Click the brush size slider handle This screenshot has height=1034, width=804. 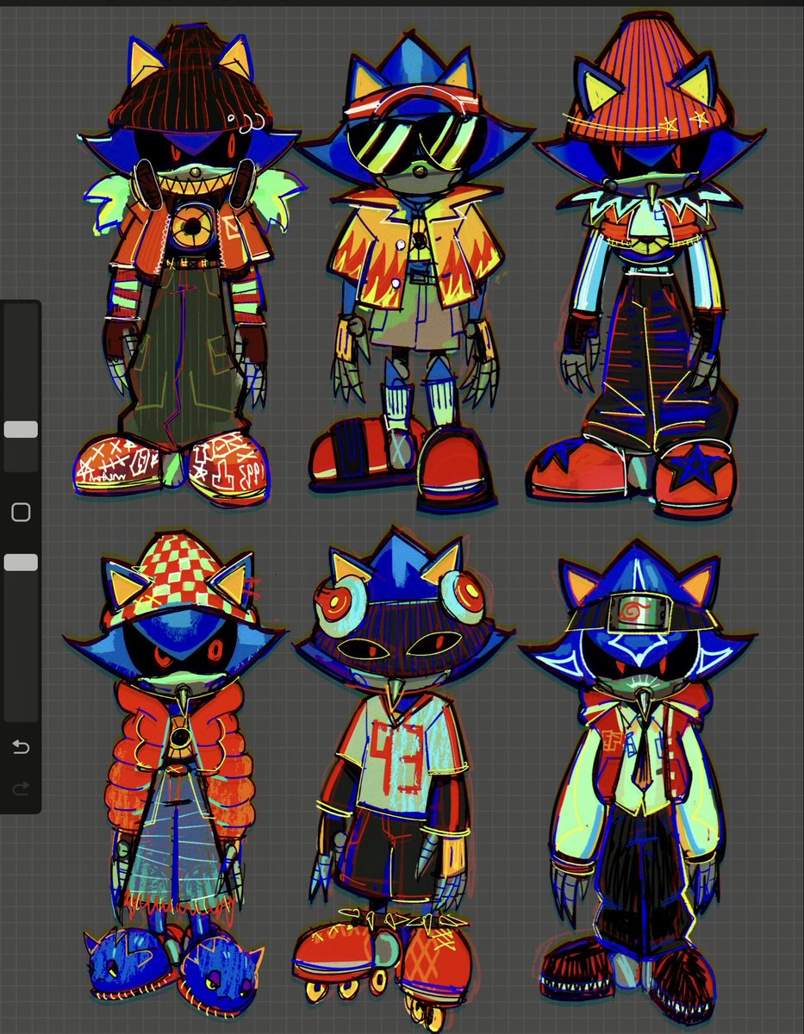[x=21, y=429]
